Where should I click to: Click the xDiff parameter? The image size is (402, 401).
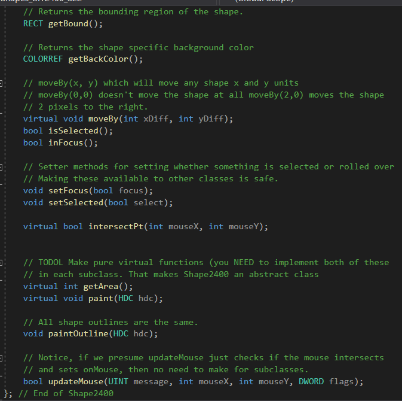pyautogui.click(x=156, y=119)
